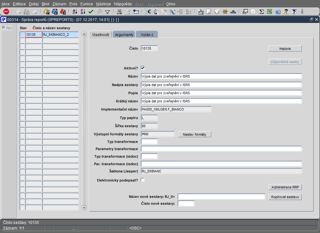Open the Dotaz menu

34,4
